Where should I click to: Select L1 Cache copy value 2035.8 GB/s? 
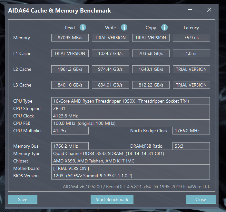tap(151, 53)
